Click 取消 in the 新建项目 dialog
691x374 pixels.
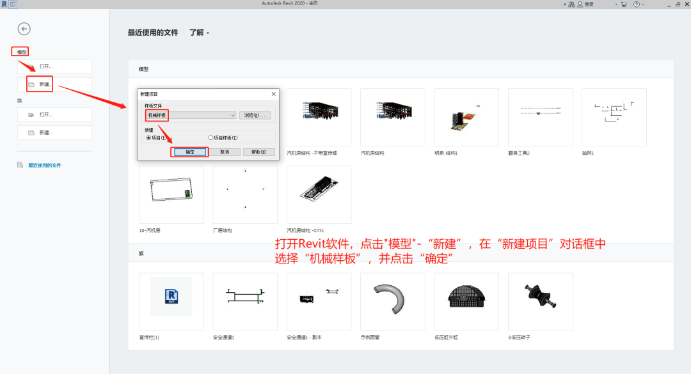(x=225, y=152)
